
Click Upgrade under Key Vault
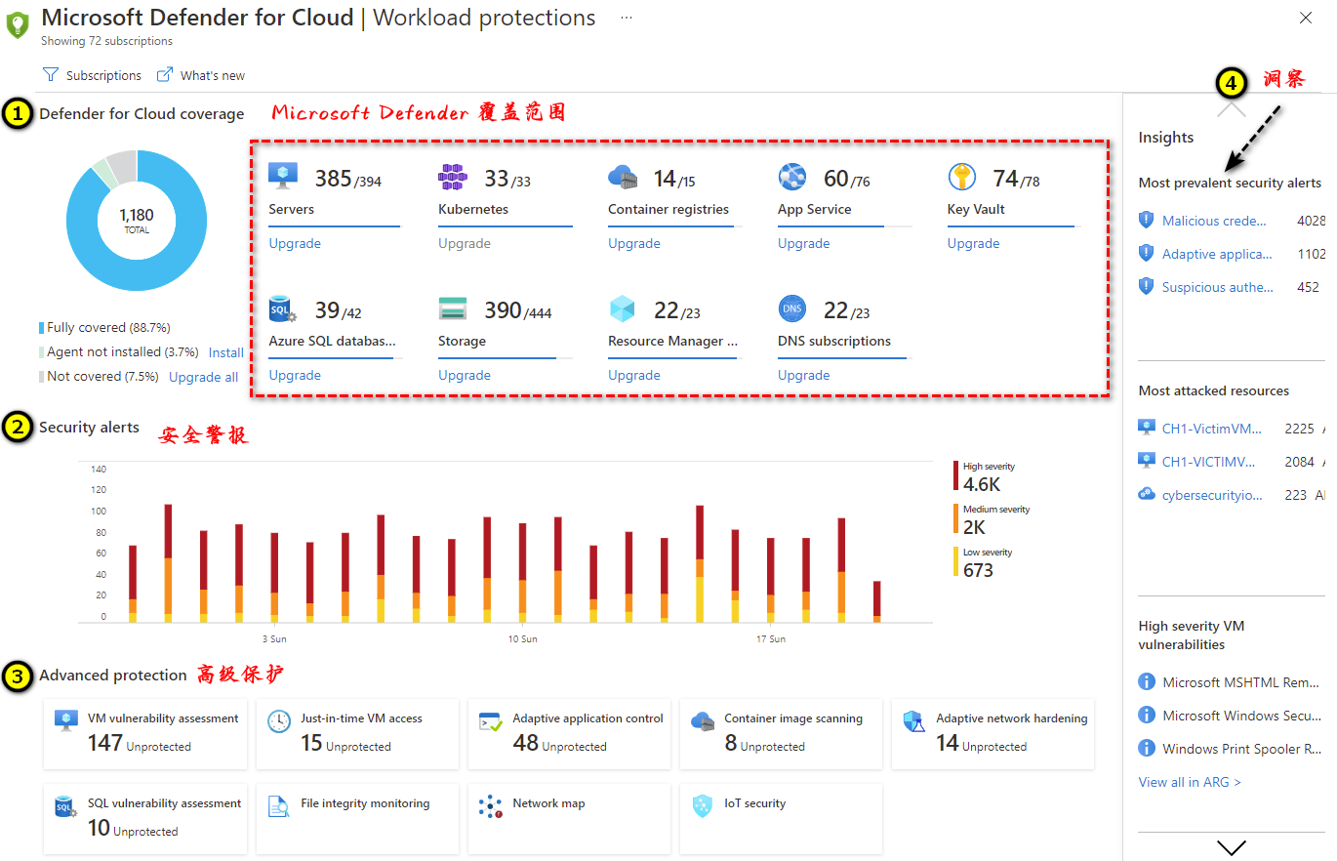pyautogui.click(x=974, y=243)
